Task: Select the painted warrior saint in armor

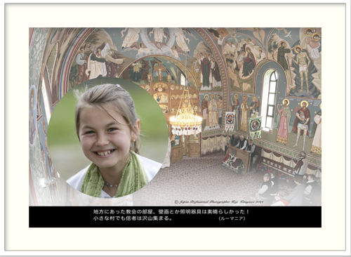Action: click(302, 125)
